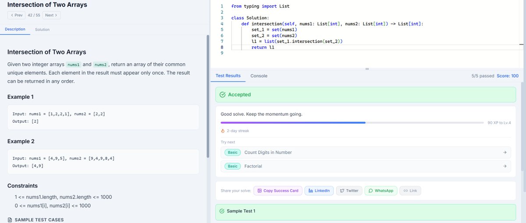The width and height of the screenshot is (526, 223).
Task: Click the Example 1 code block
Action: tap(103, 117)
